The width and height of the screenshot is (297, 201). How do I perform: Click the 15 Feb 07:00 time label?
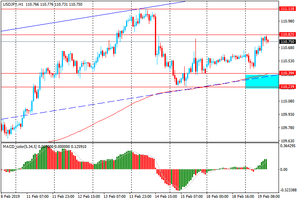(192, 196)
